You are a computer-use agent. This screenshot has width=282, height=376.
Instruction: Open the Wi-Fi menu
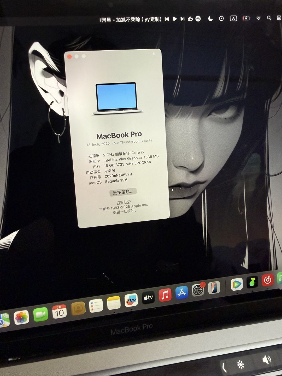point(258,18)
